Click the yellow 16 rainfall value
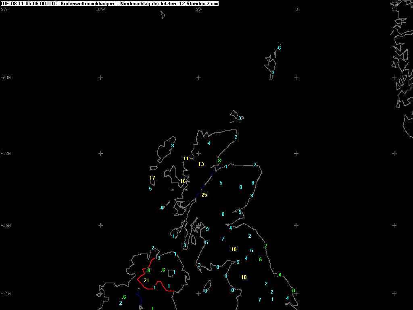Screen dimensions: 413x310 [x=183, y=181]
